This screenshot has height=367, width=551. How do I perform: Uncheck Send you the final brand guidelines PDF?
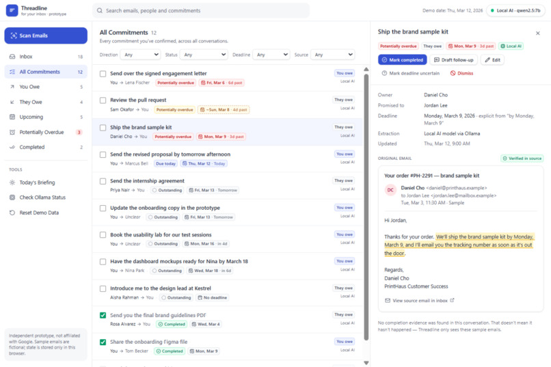[103, 315]
